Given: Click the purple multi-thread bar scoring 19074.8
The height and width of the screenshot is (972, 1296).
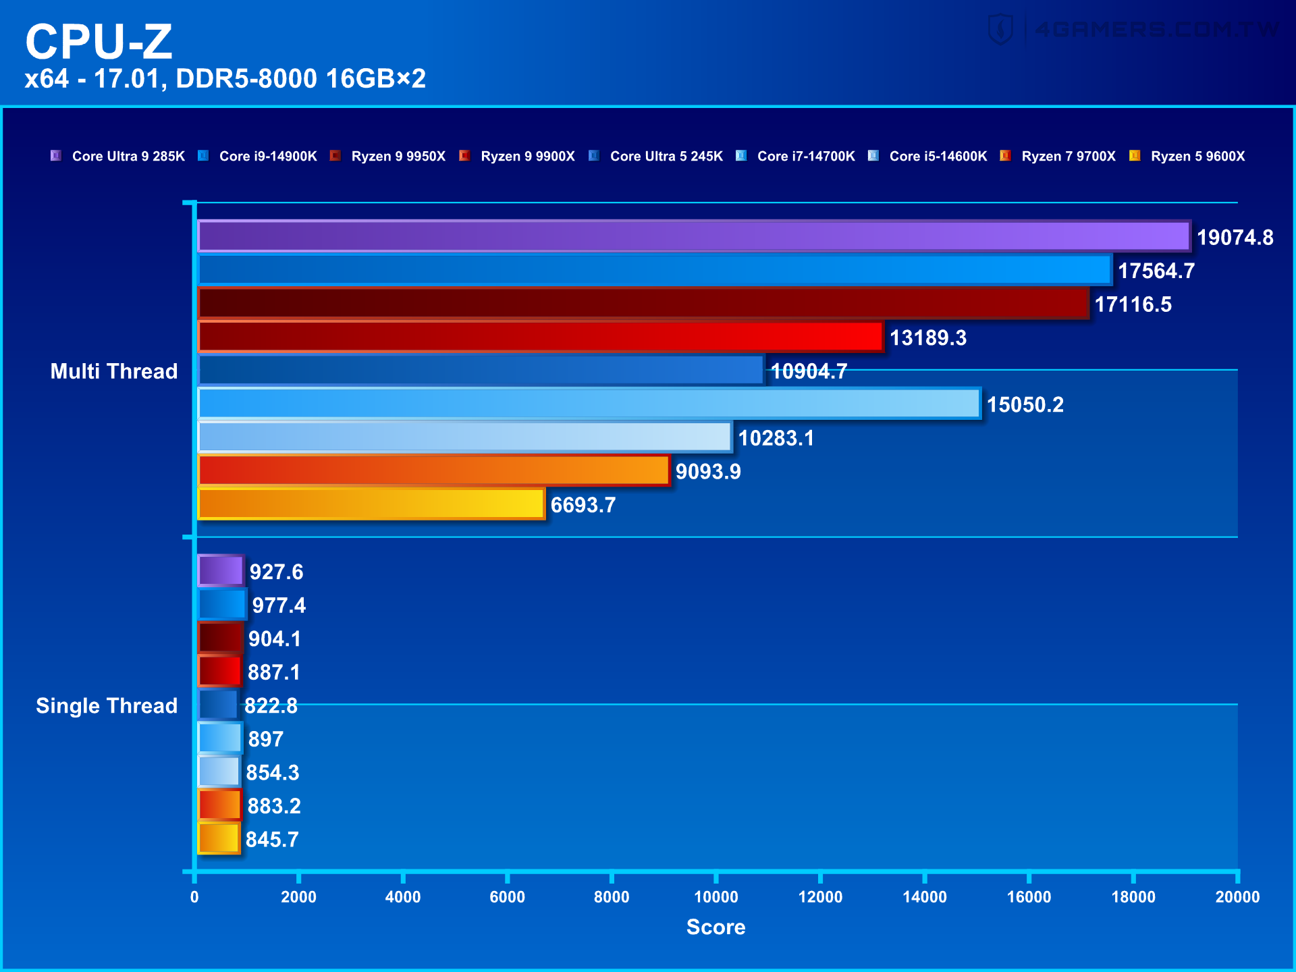Looking at the screenshot, I should tap(694, 236).
